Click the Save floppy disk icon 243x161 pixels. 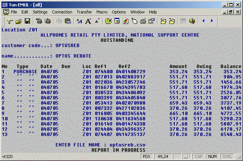(x=27, y=21)
